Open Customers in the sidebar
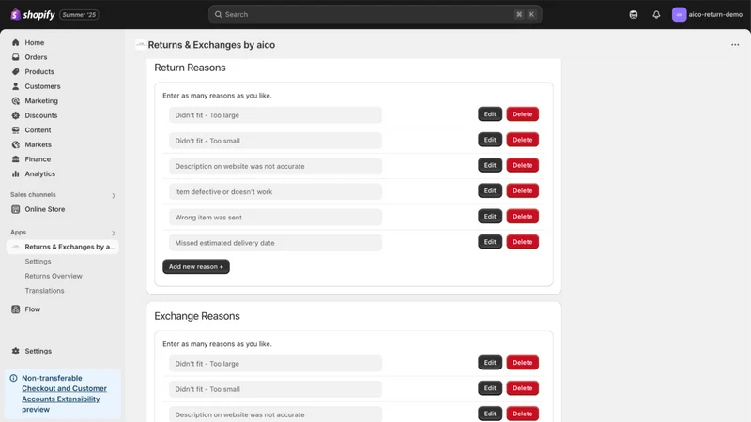Viewport: 751px width, 422px height. point(42,86)
